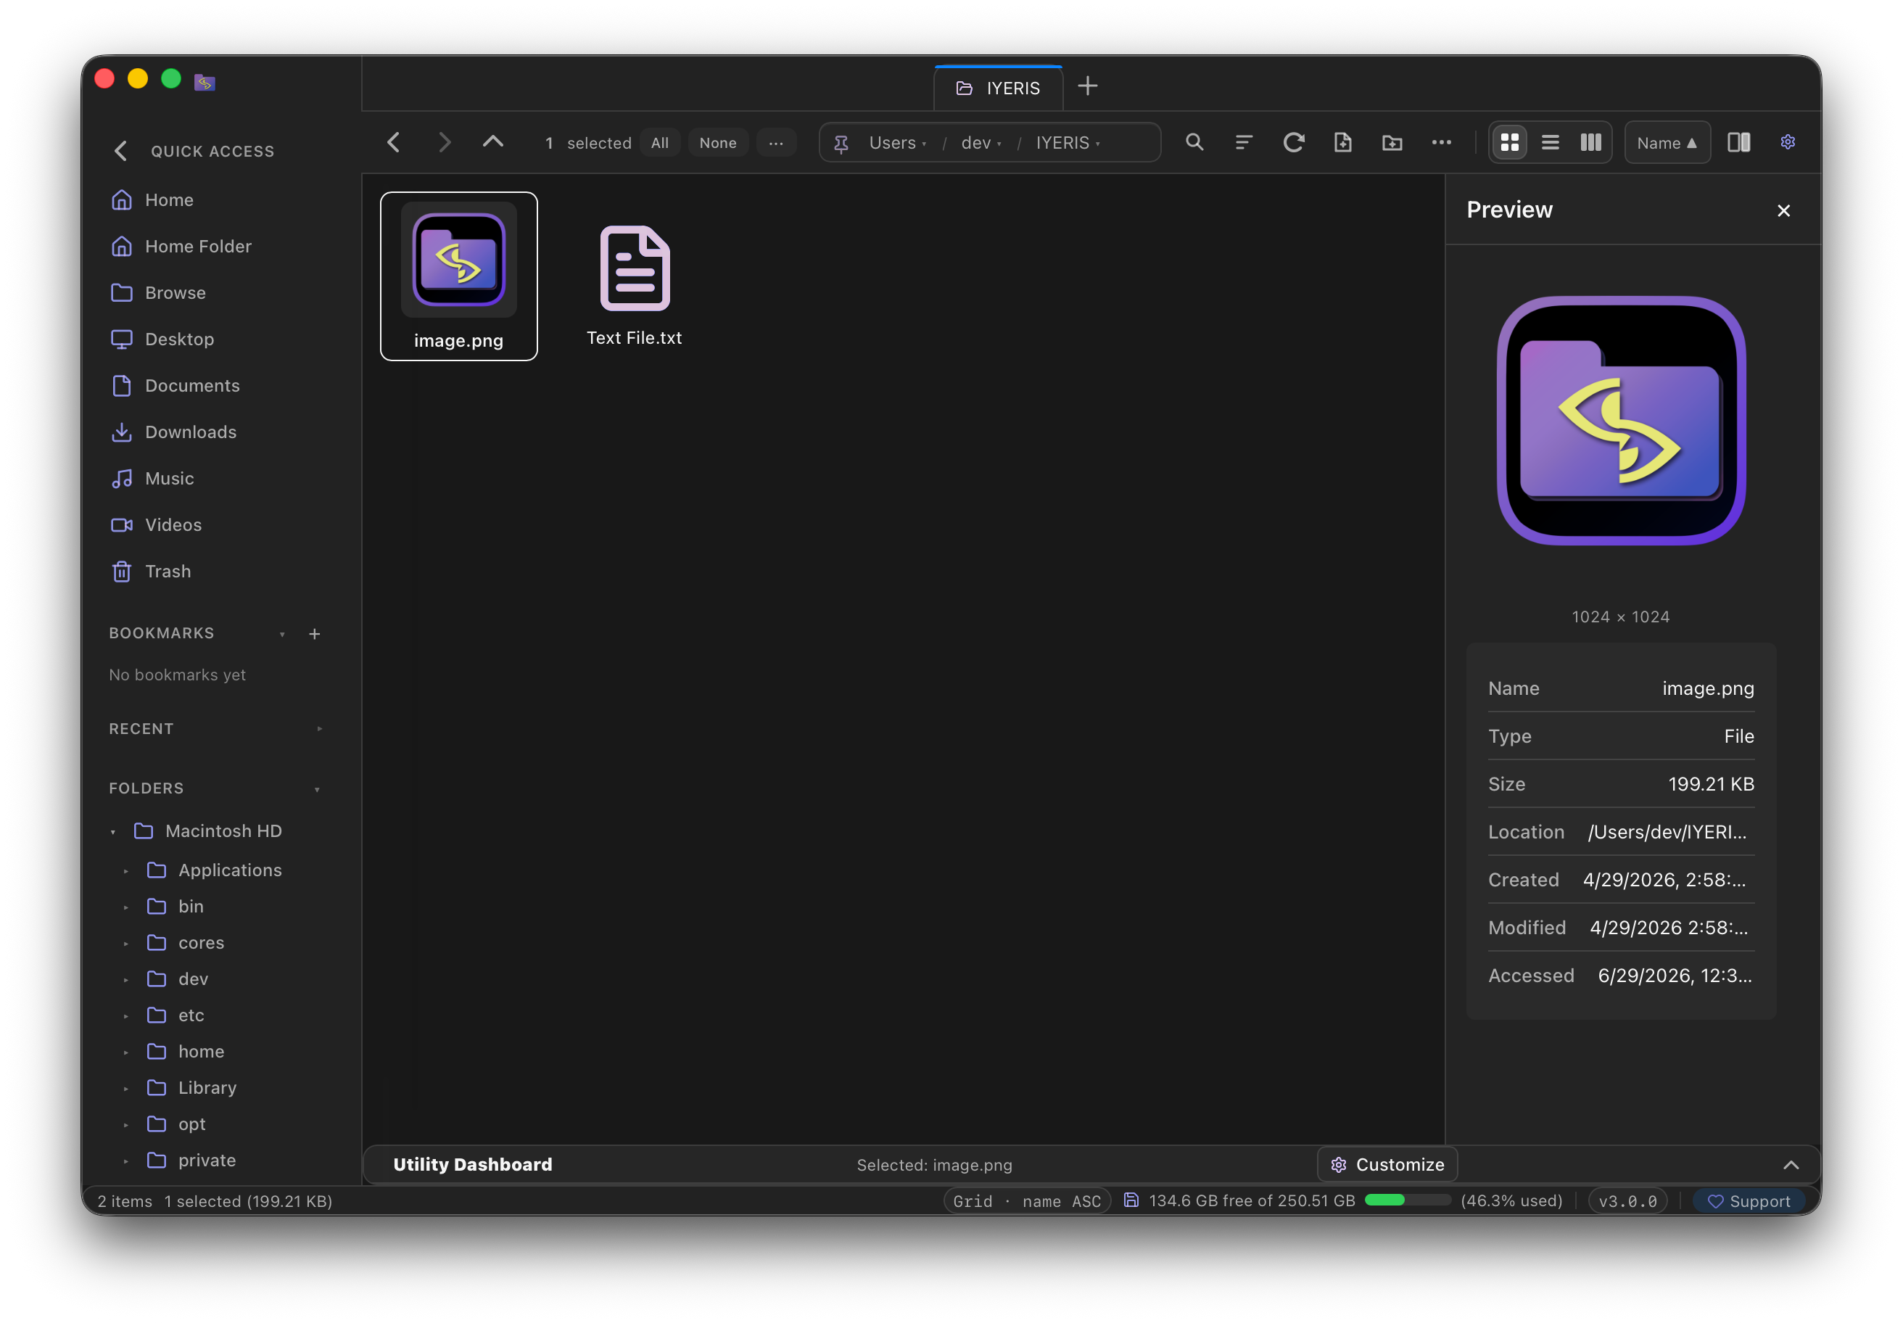Refresh the folder contents

pos(1293,143)
